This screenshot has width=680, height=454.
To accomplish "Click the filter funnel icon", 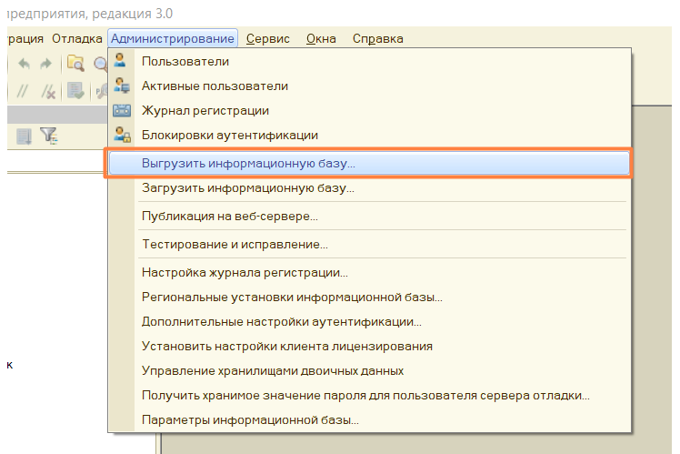I will [x=48, y=136].
